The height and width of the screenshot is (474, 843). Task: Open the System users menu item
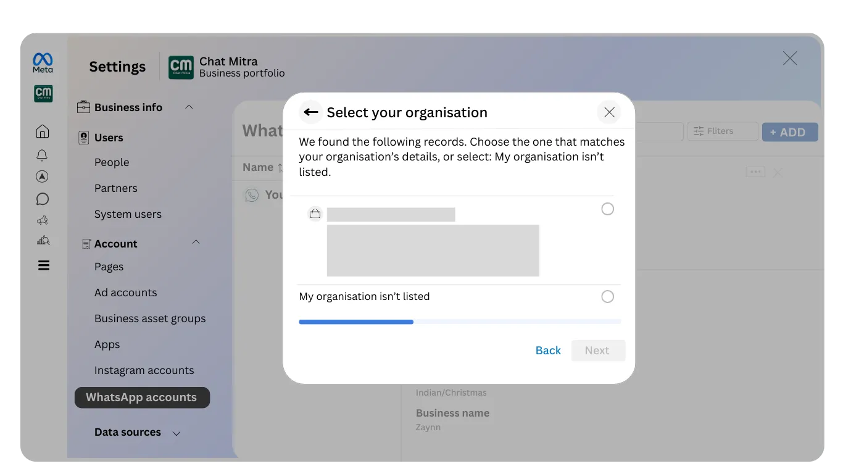(128, 214)
